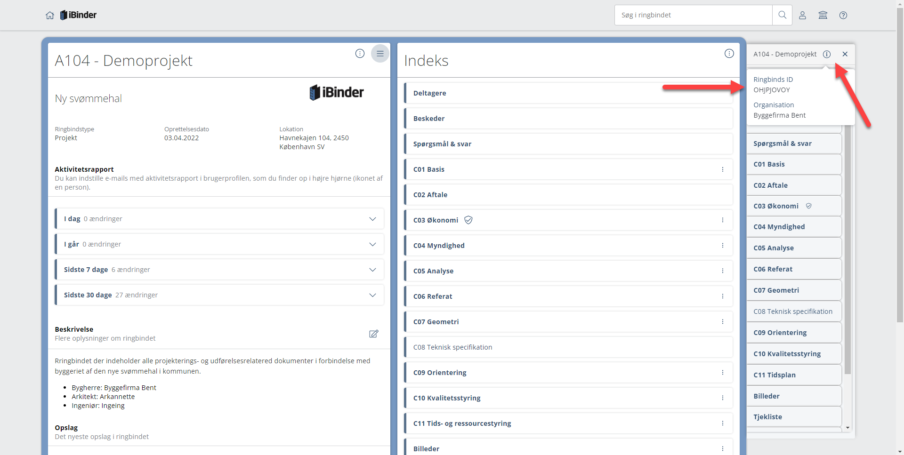Edit description with pencil icon
Viewport: 904px width, 455px height.
pyautogui.click(x=373, y=334)
